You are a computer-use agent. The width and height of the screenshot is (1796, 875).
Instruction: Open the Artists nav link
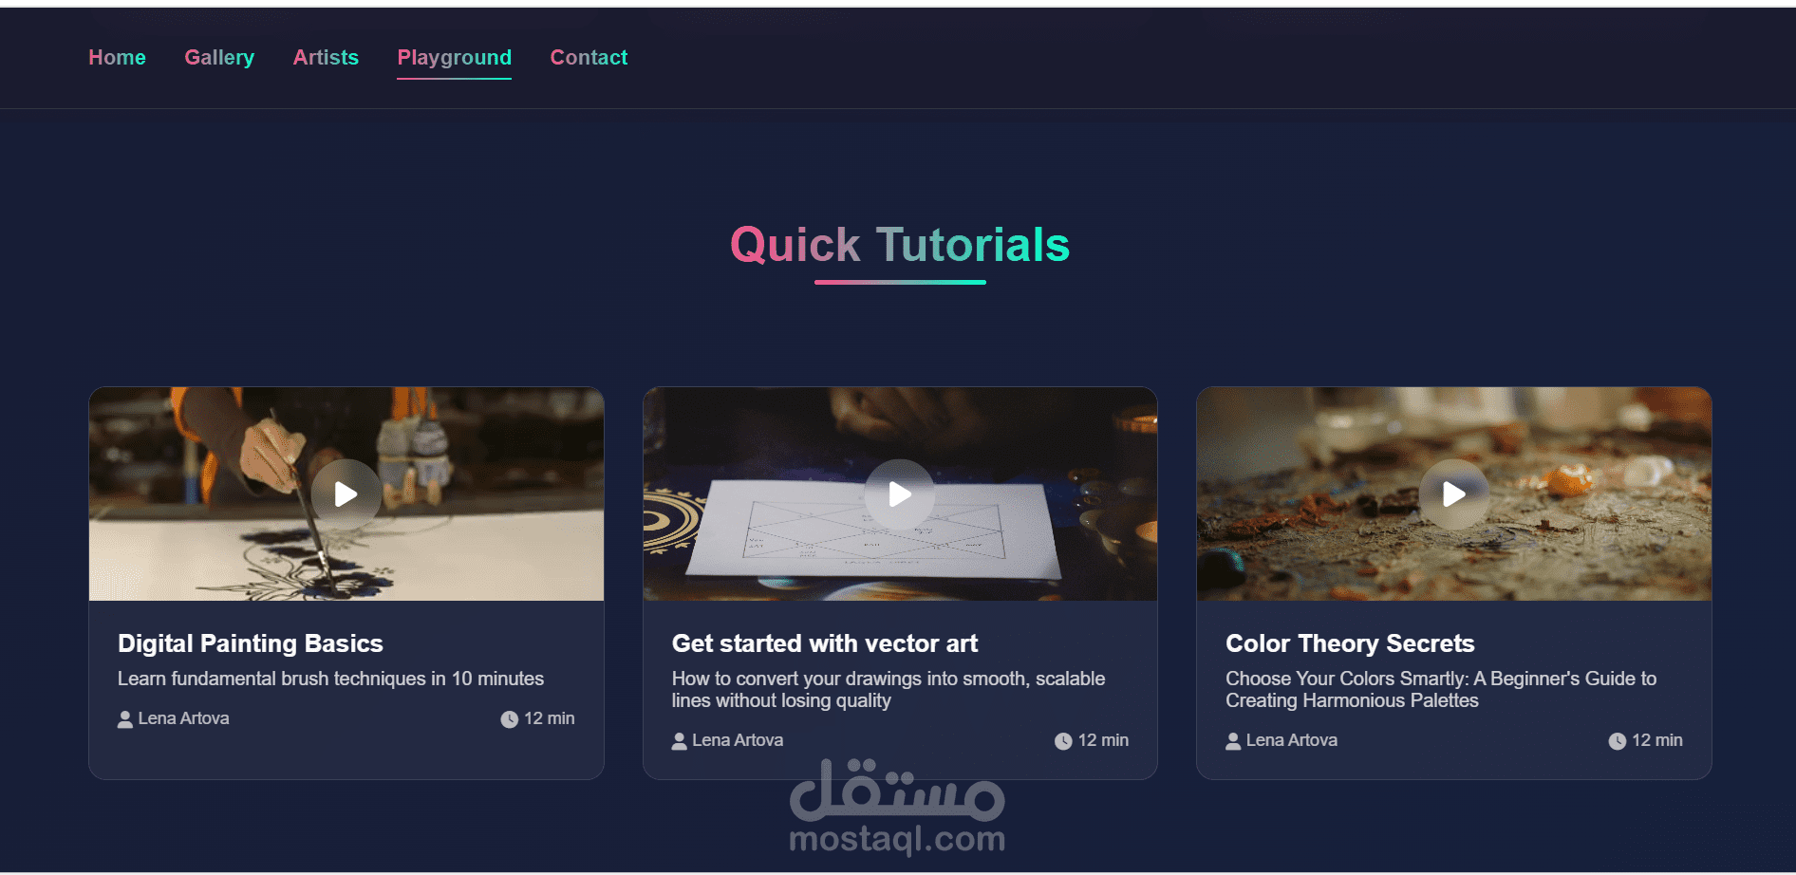(326, 58)
